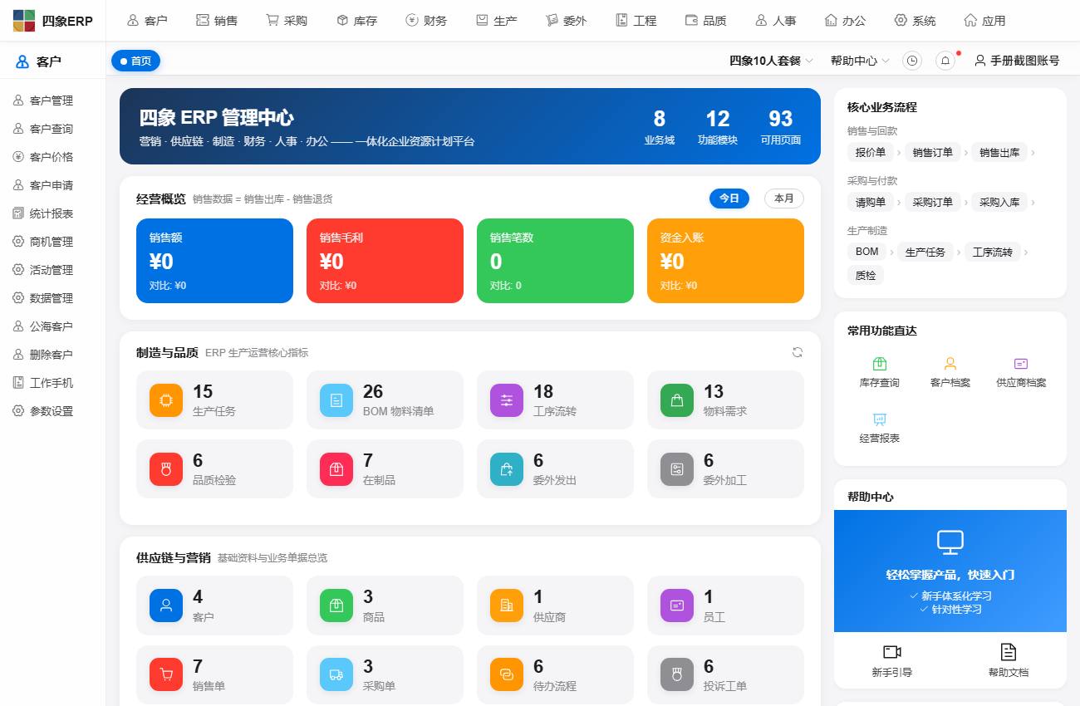Open 客户管理 in the sidebar

click(x=52, y=101)
